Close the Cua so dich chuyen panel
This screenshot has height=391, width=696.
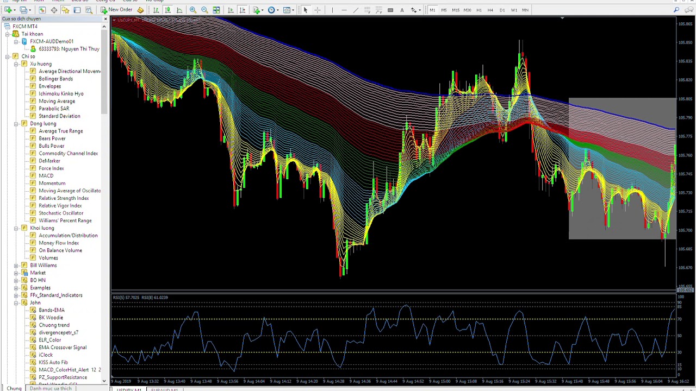(x=105, y=19)
